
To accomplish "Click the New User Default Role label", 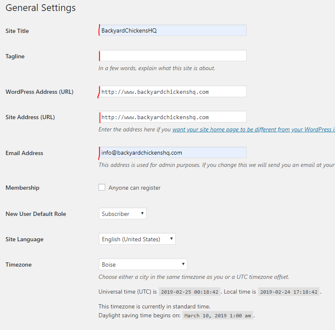I will click(35, 214).
